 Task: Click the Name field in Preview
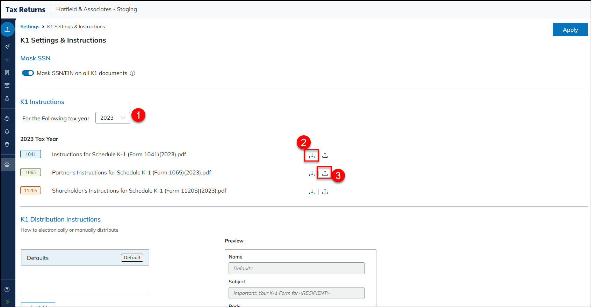click(296, 268)
